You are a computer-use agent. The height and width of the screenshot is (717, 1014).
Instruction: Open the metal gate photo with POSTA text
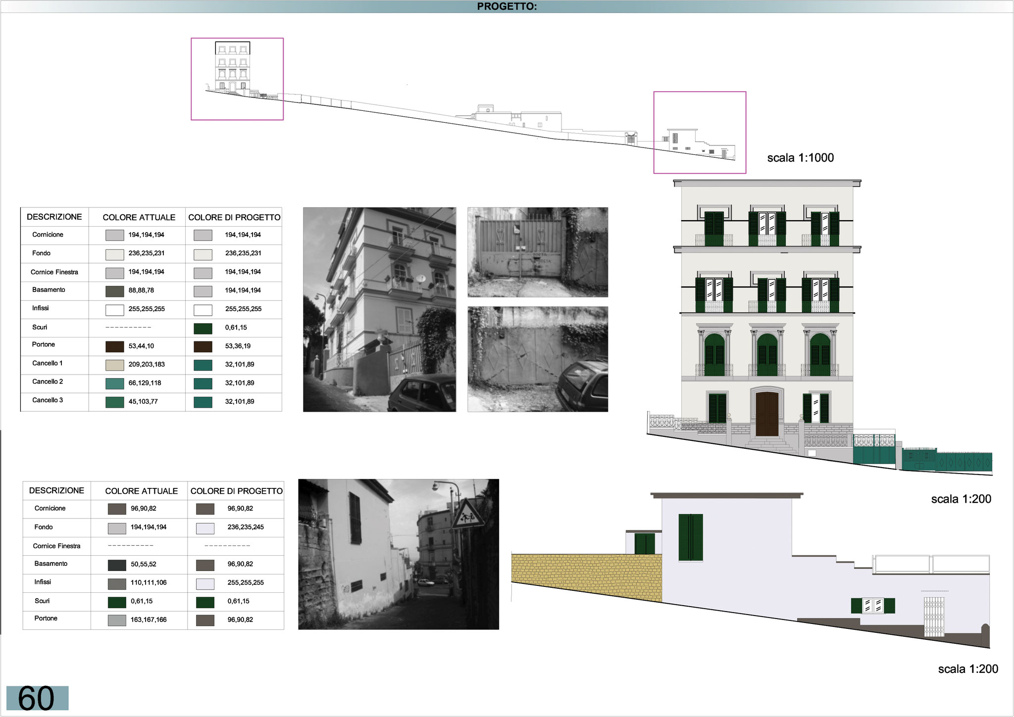(x=537, y=252)
